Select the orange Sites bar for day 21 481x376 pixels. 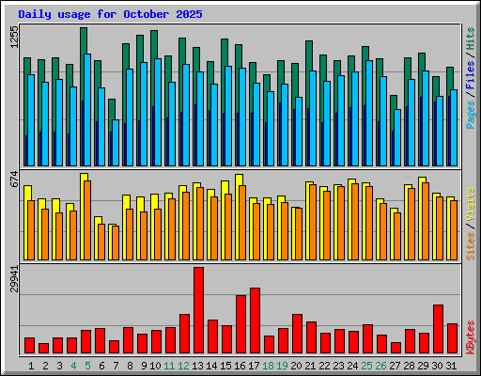click(313, 222)
